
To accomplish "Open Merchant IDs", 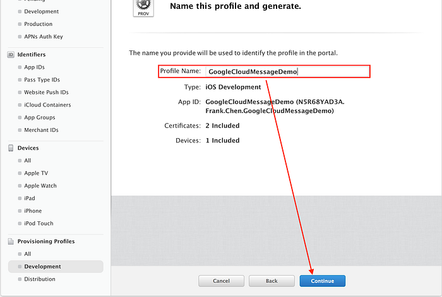I will (x=41, y=130).
